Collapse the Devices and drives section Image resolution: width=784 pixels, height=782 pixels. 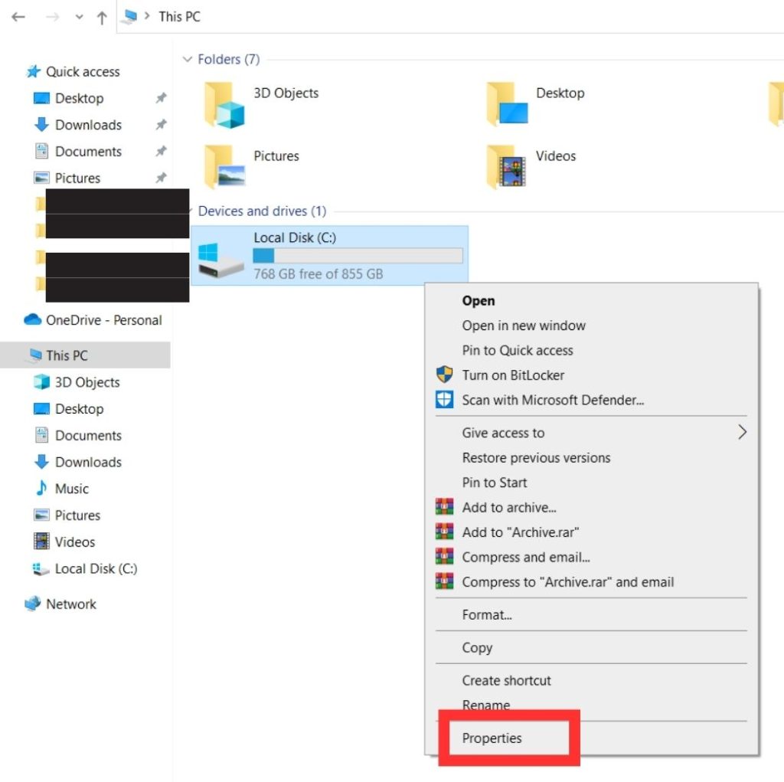pyautogui.click(x=188, y=211)
